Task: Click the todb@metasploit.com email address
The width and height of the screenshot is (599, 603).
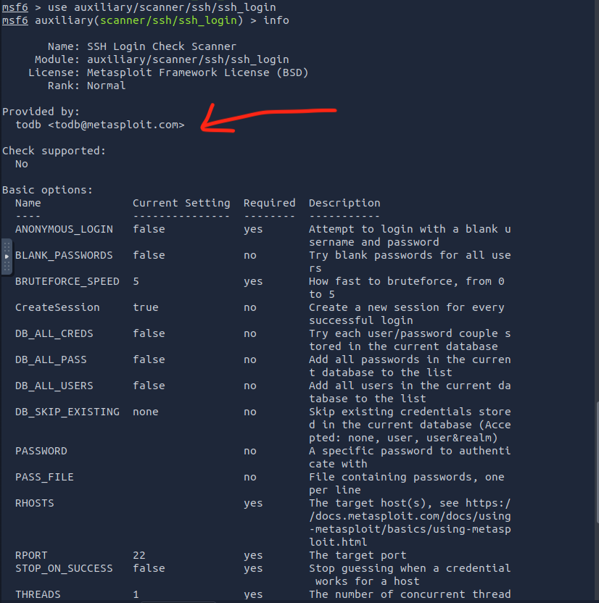Action: 116,125
